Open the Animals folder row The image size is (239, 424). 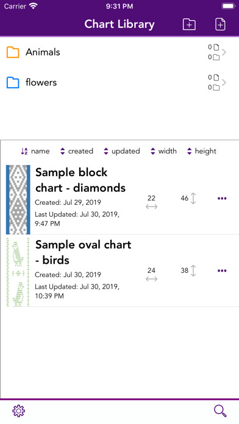click(120, 52)
